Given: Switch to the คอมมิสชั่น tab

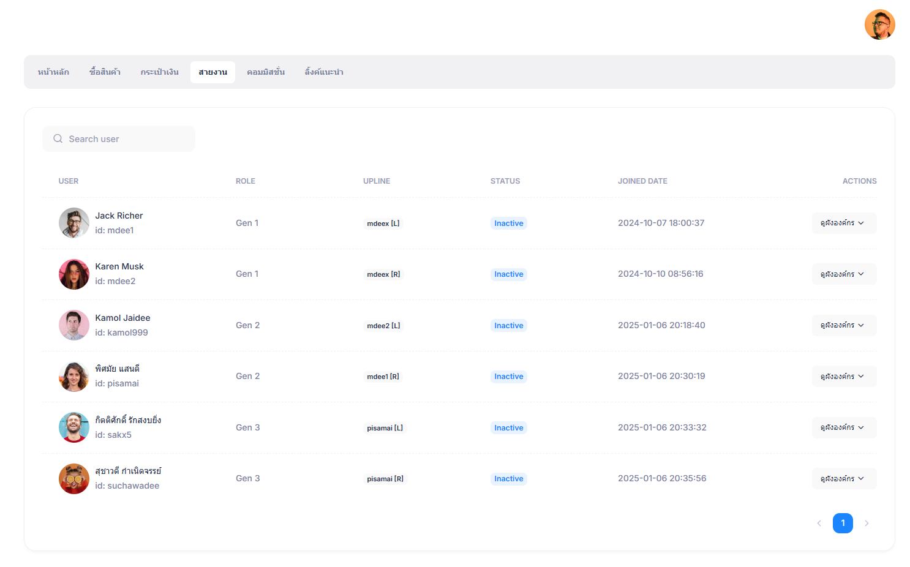Looking at the screenshot, I should pos(266,72).
